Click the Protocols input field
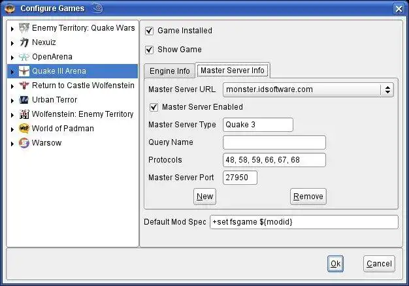This screenshot has width=409, height=286. (274, 160)
